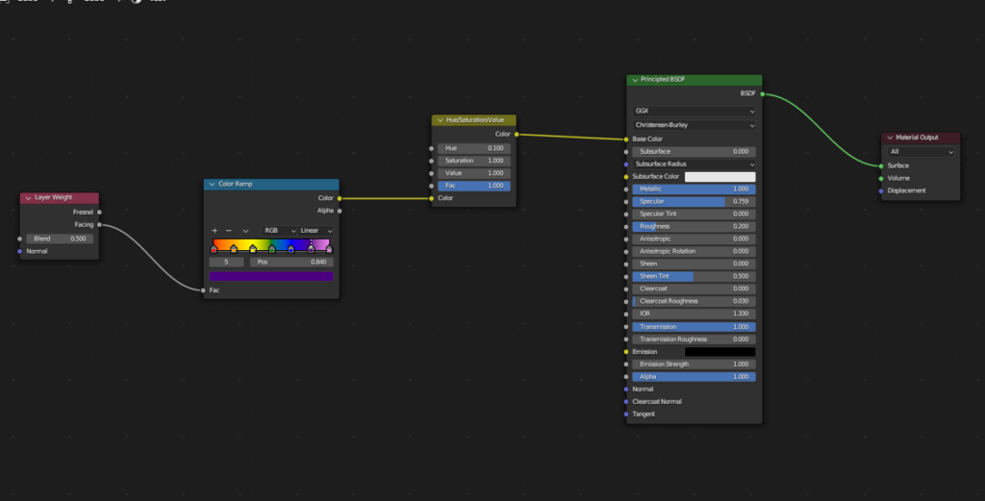Remove the active Color Ramp stop
This screenshot has width=985, height=501.
click(229, 231)
